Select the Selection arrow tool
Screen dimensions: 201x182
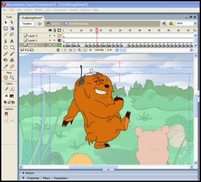[6, 22]
